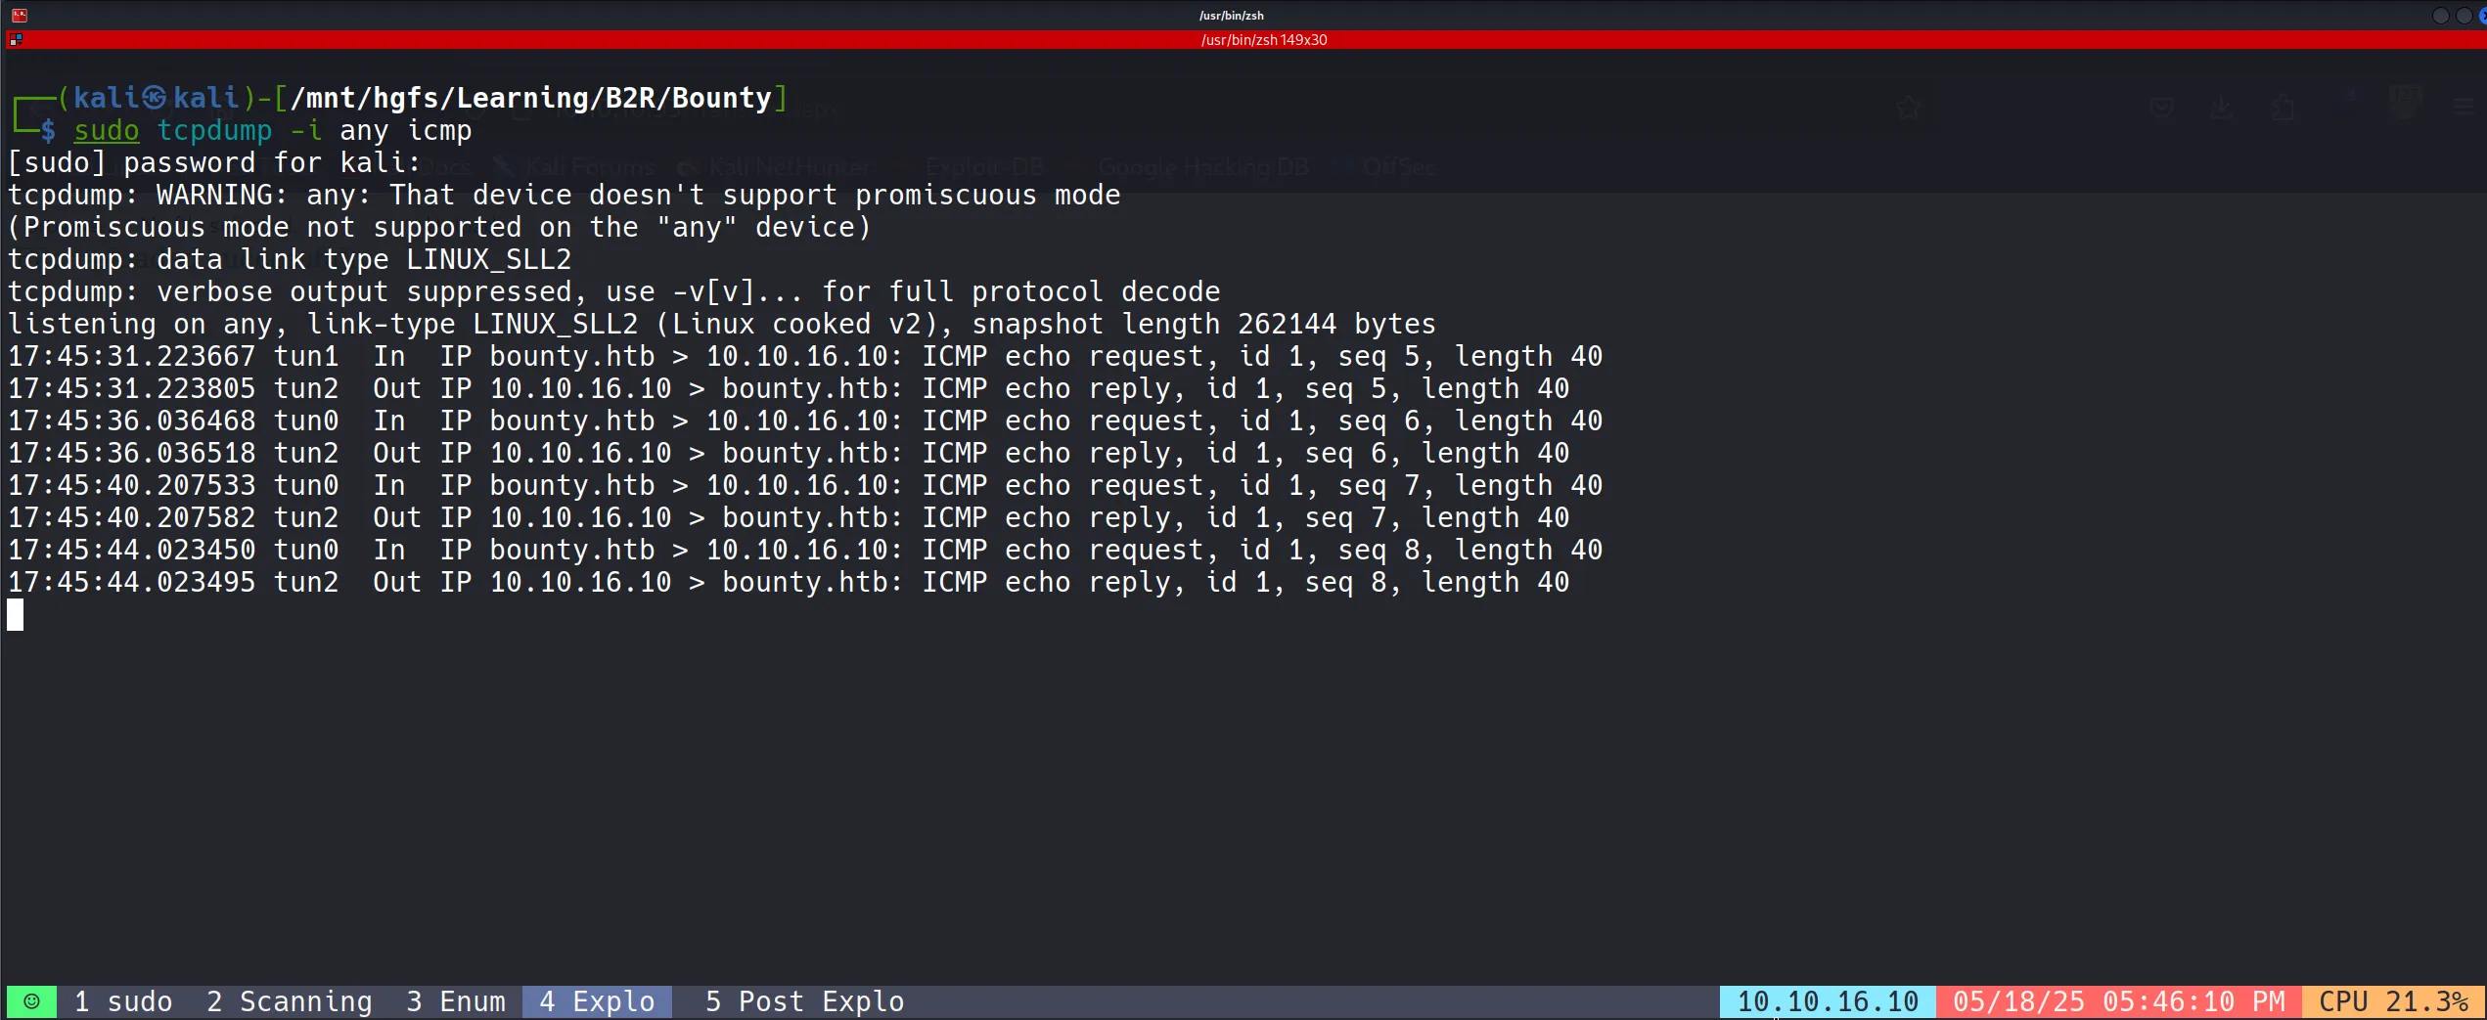
Task: Click the /mnt/hgfs/Learning/B2R/Bounty path in prompt
Action: click(530, 98)
